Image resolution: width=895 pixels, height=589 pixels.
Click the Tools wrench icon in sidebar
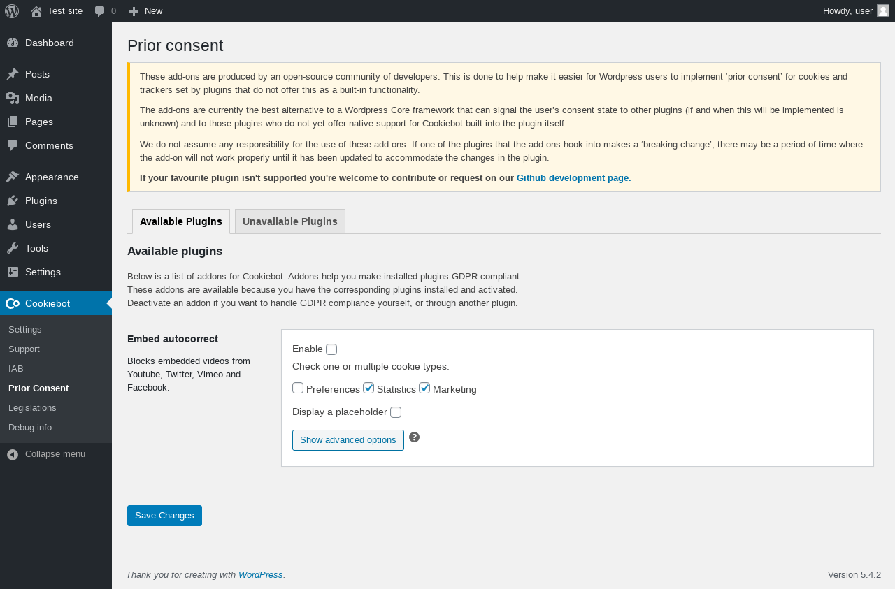[13, 248]
